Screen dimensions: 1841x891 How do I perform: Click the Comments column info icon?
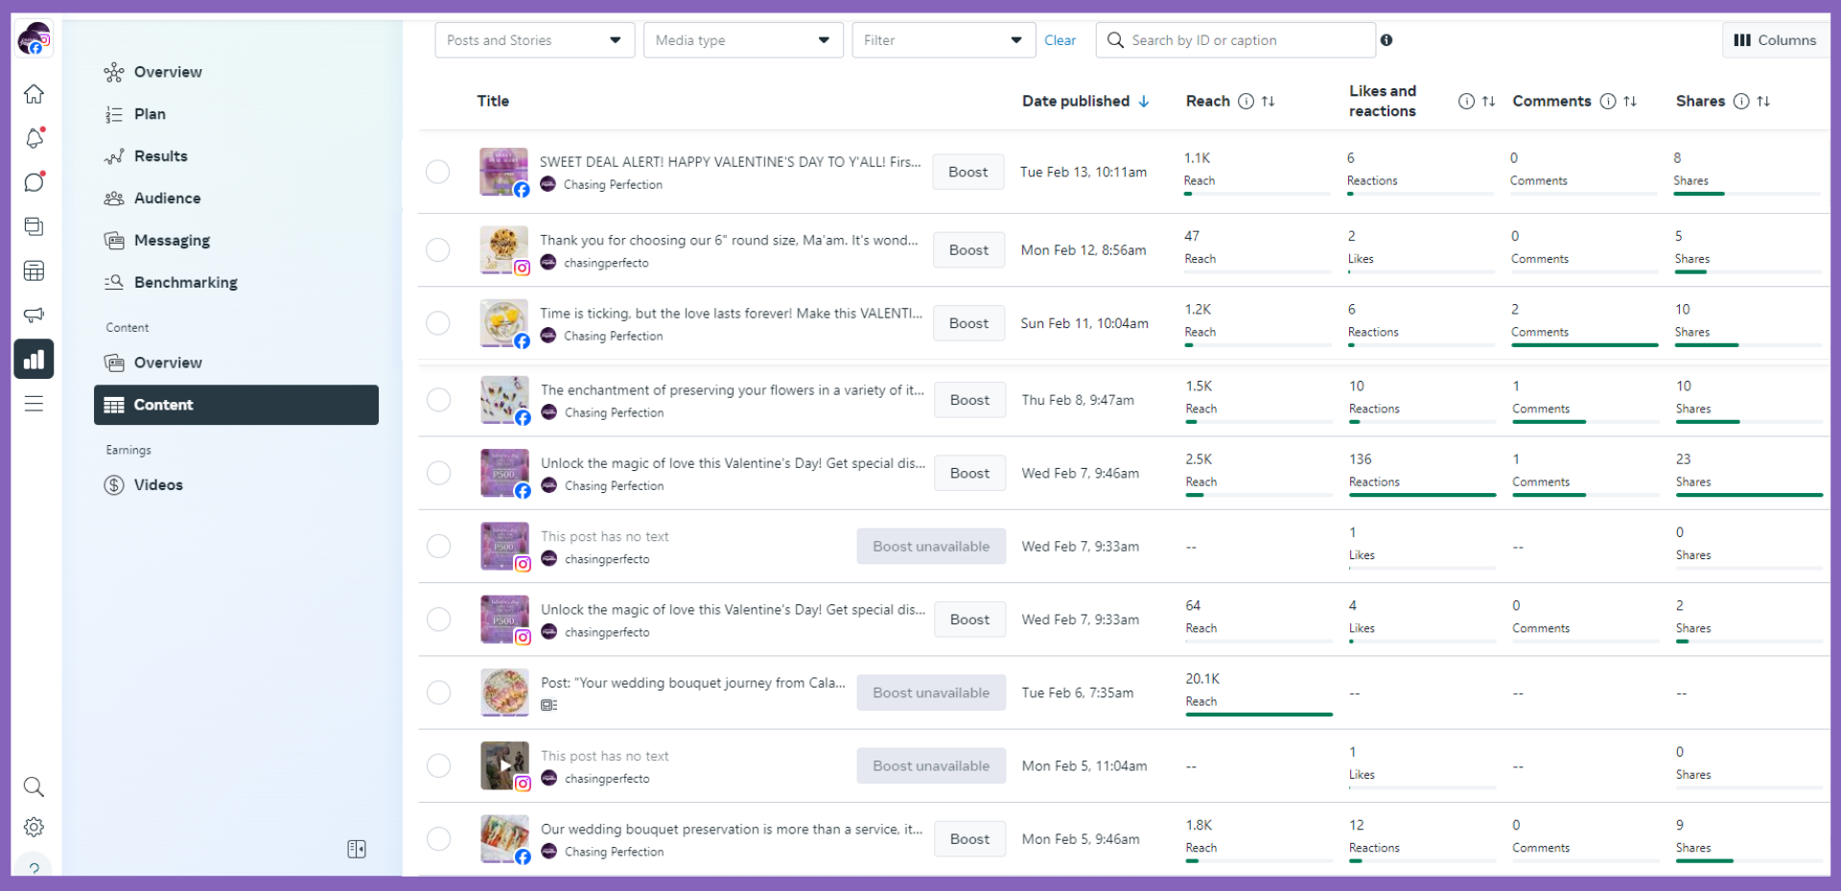[1608, 102]
